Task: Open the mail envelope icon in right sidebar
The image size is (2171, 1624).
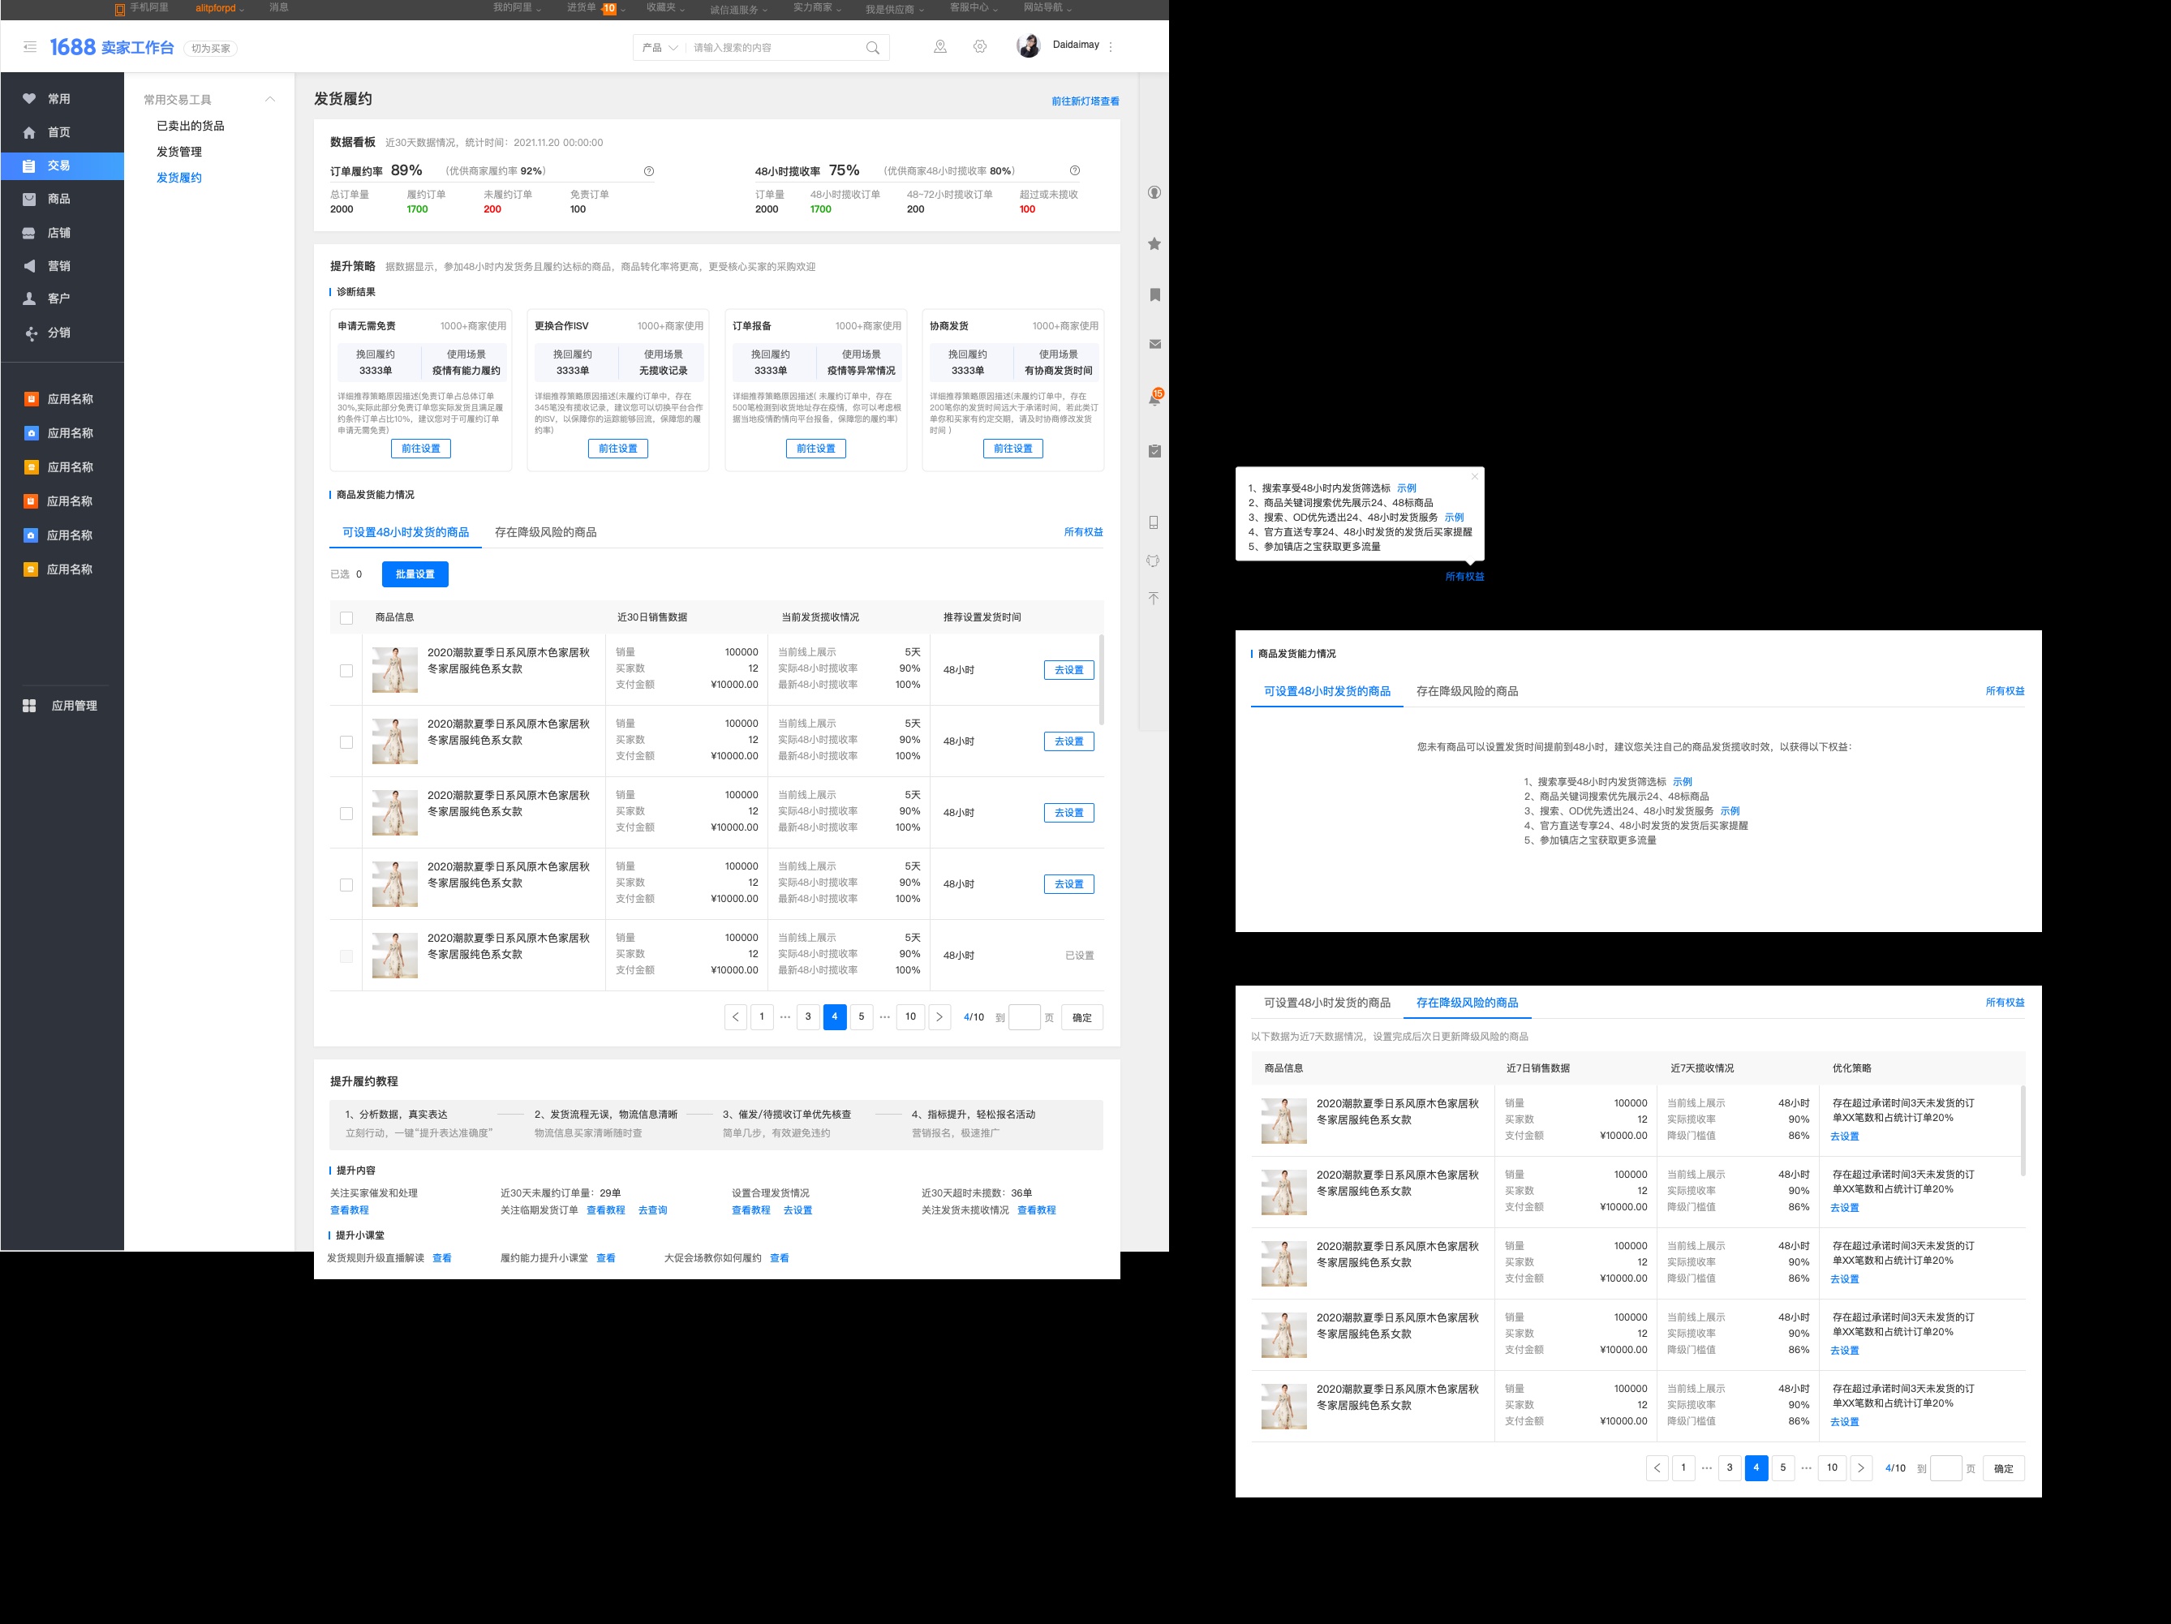Action: click(x=1154, y=345)
